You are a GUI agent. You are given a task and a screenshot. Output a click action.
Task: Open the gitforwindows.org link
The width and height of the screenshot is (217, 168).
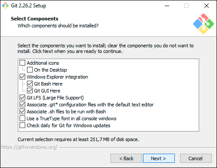[x=29, y=147]
